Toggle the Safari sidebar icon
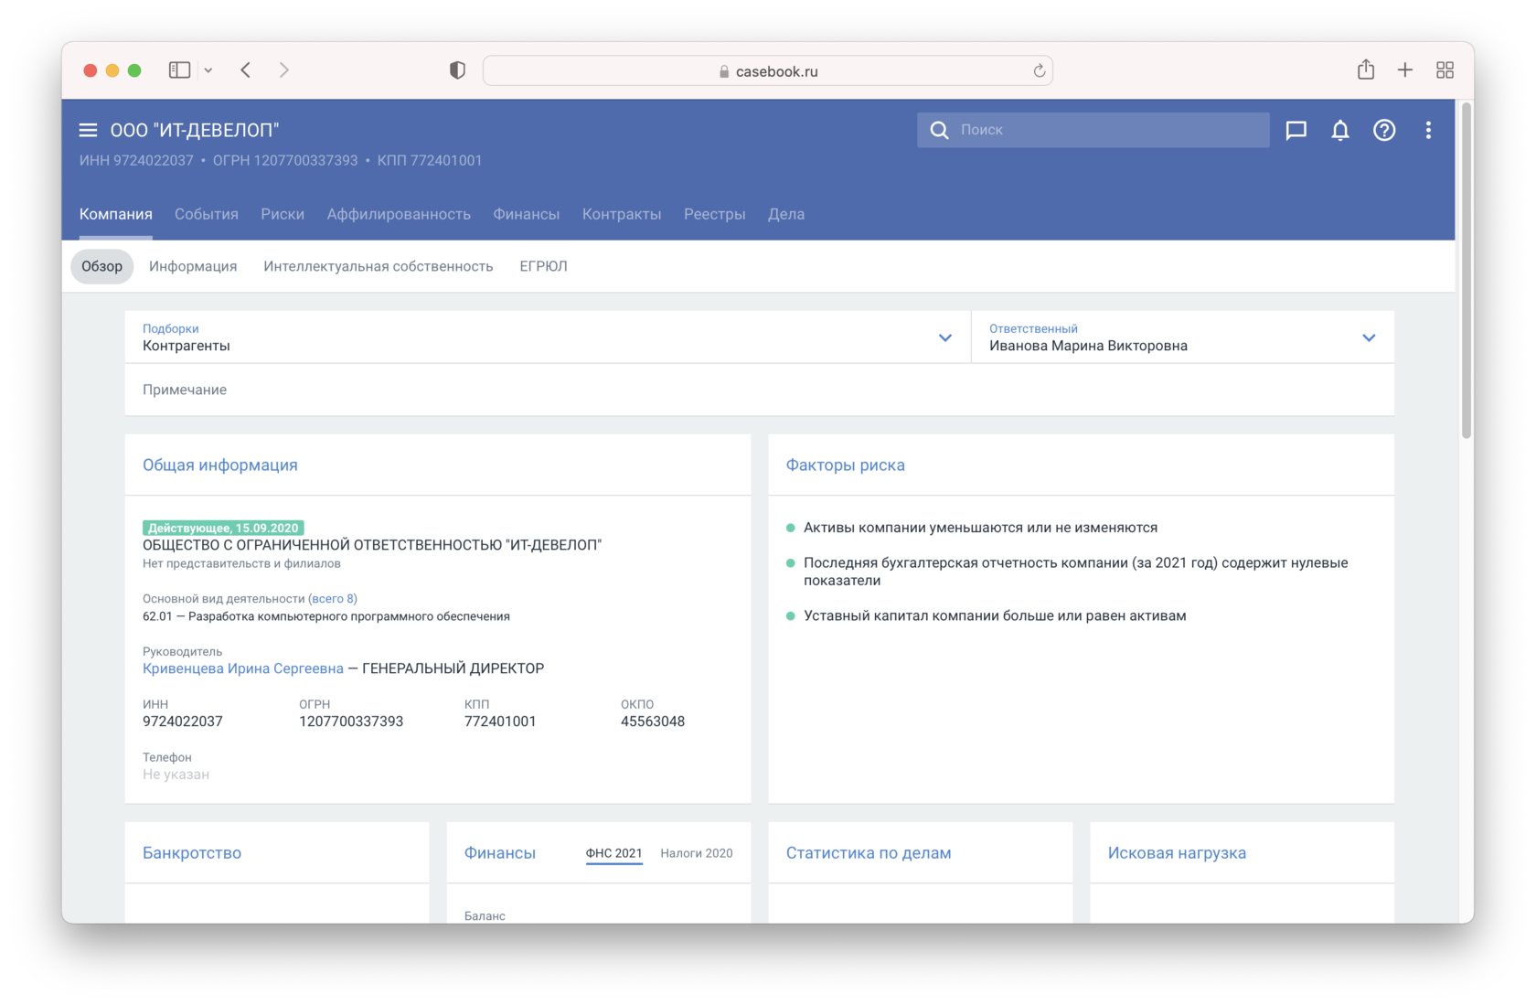This screenshot has height=1005, width=1536. 179,70
